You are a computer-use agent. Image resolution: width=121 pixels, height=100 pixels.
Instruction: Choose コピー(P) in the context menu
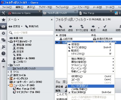point(91,80)
